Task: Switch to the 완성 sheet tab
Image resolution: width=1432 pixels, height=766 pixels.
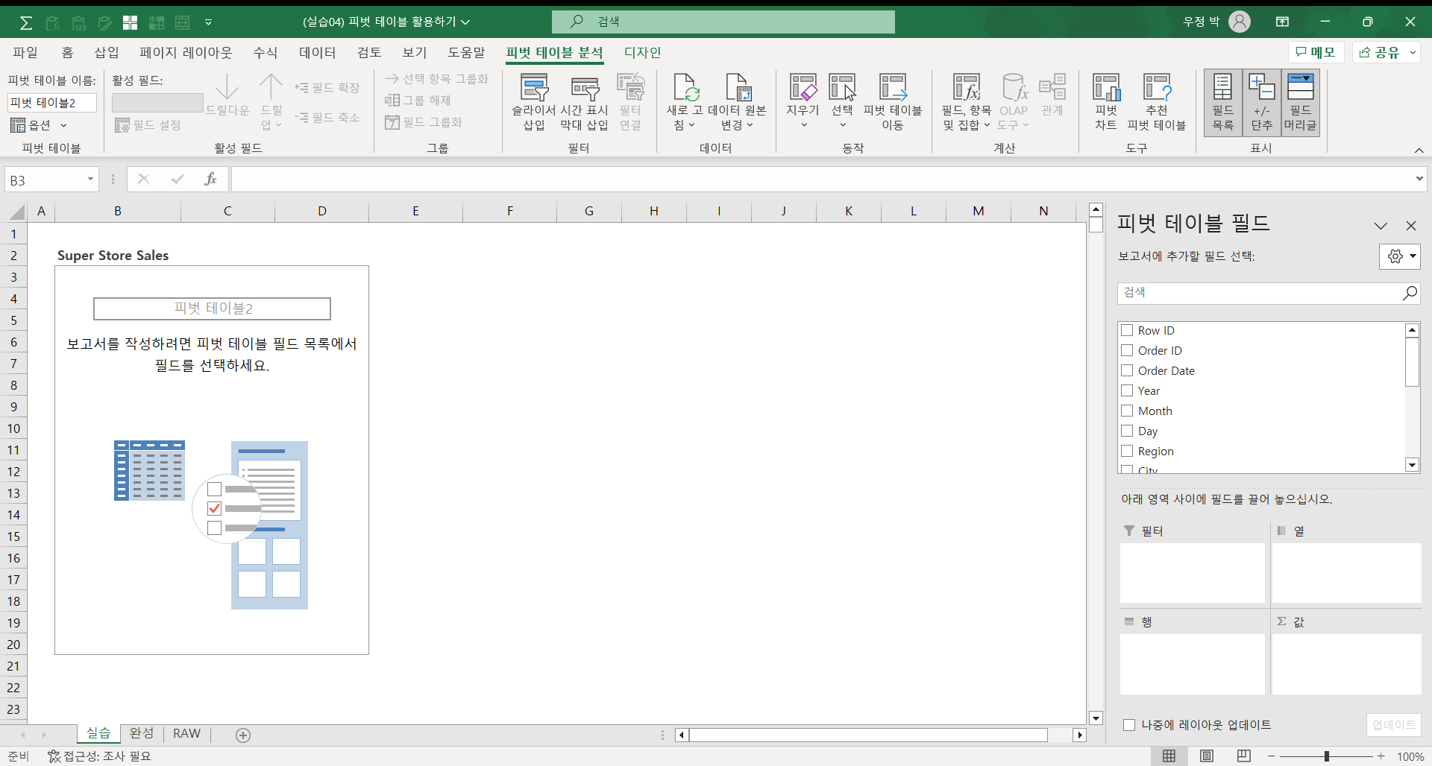Action: (142, 733)
